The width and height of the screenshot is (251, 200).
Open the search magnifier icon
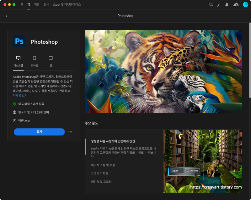211,4
